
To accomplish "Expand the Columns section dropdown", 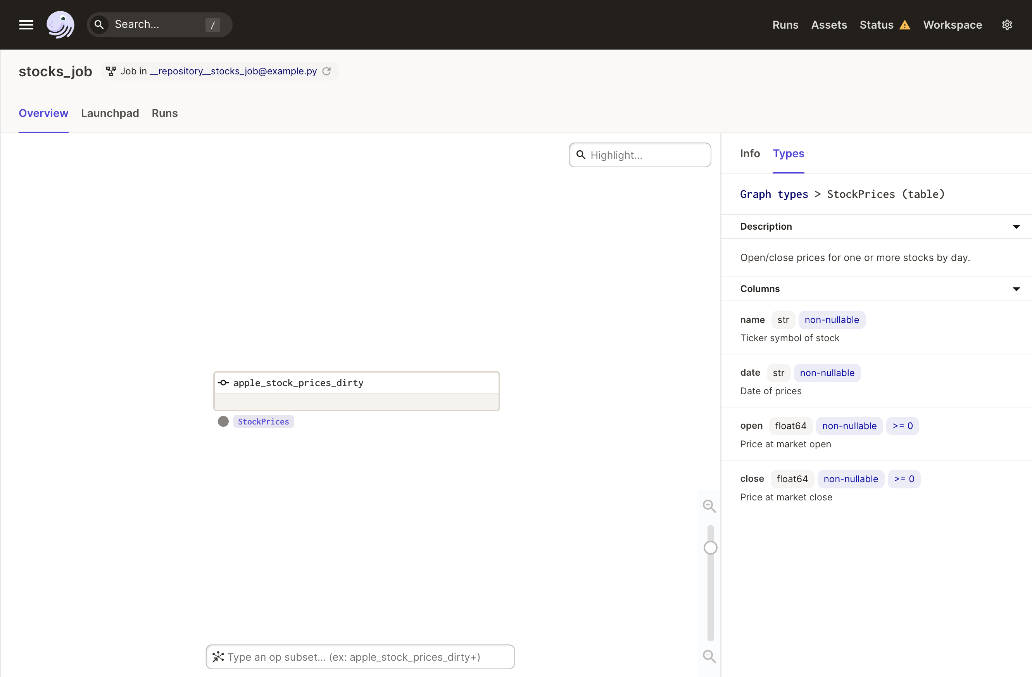I will click(1019, 288).
